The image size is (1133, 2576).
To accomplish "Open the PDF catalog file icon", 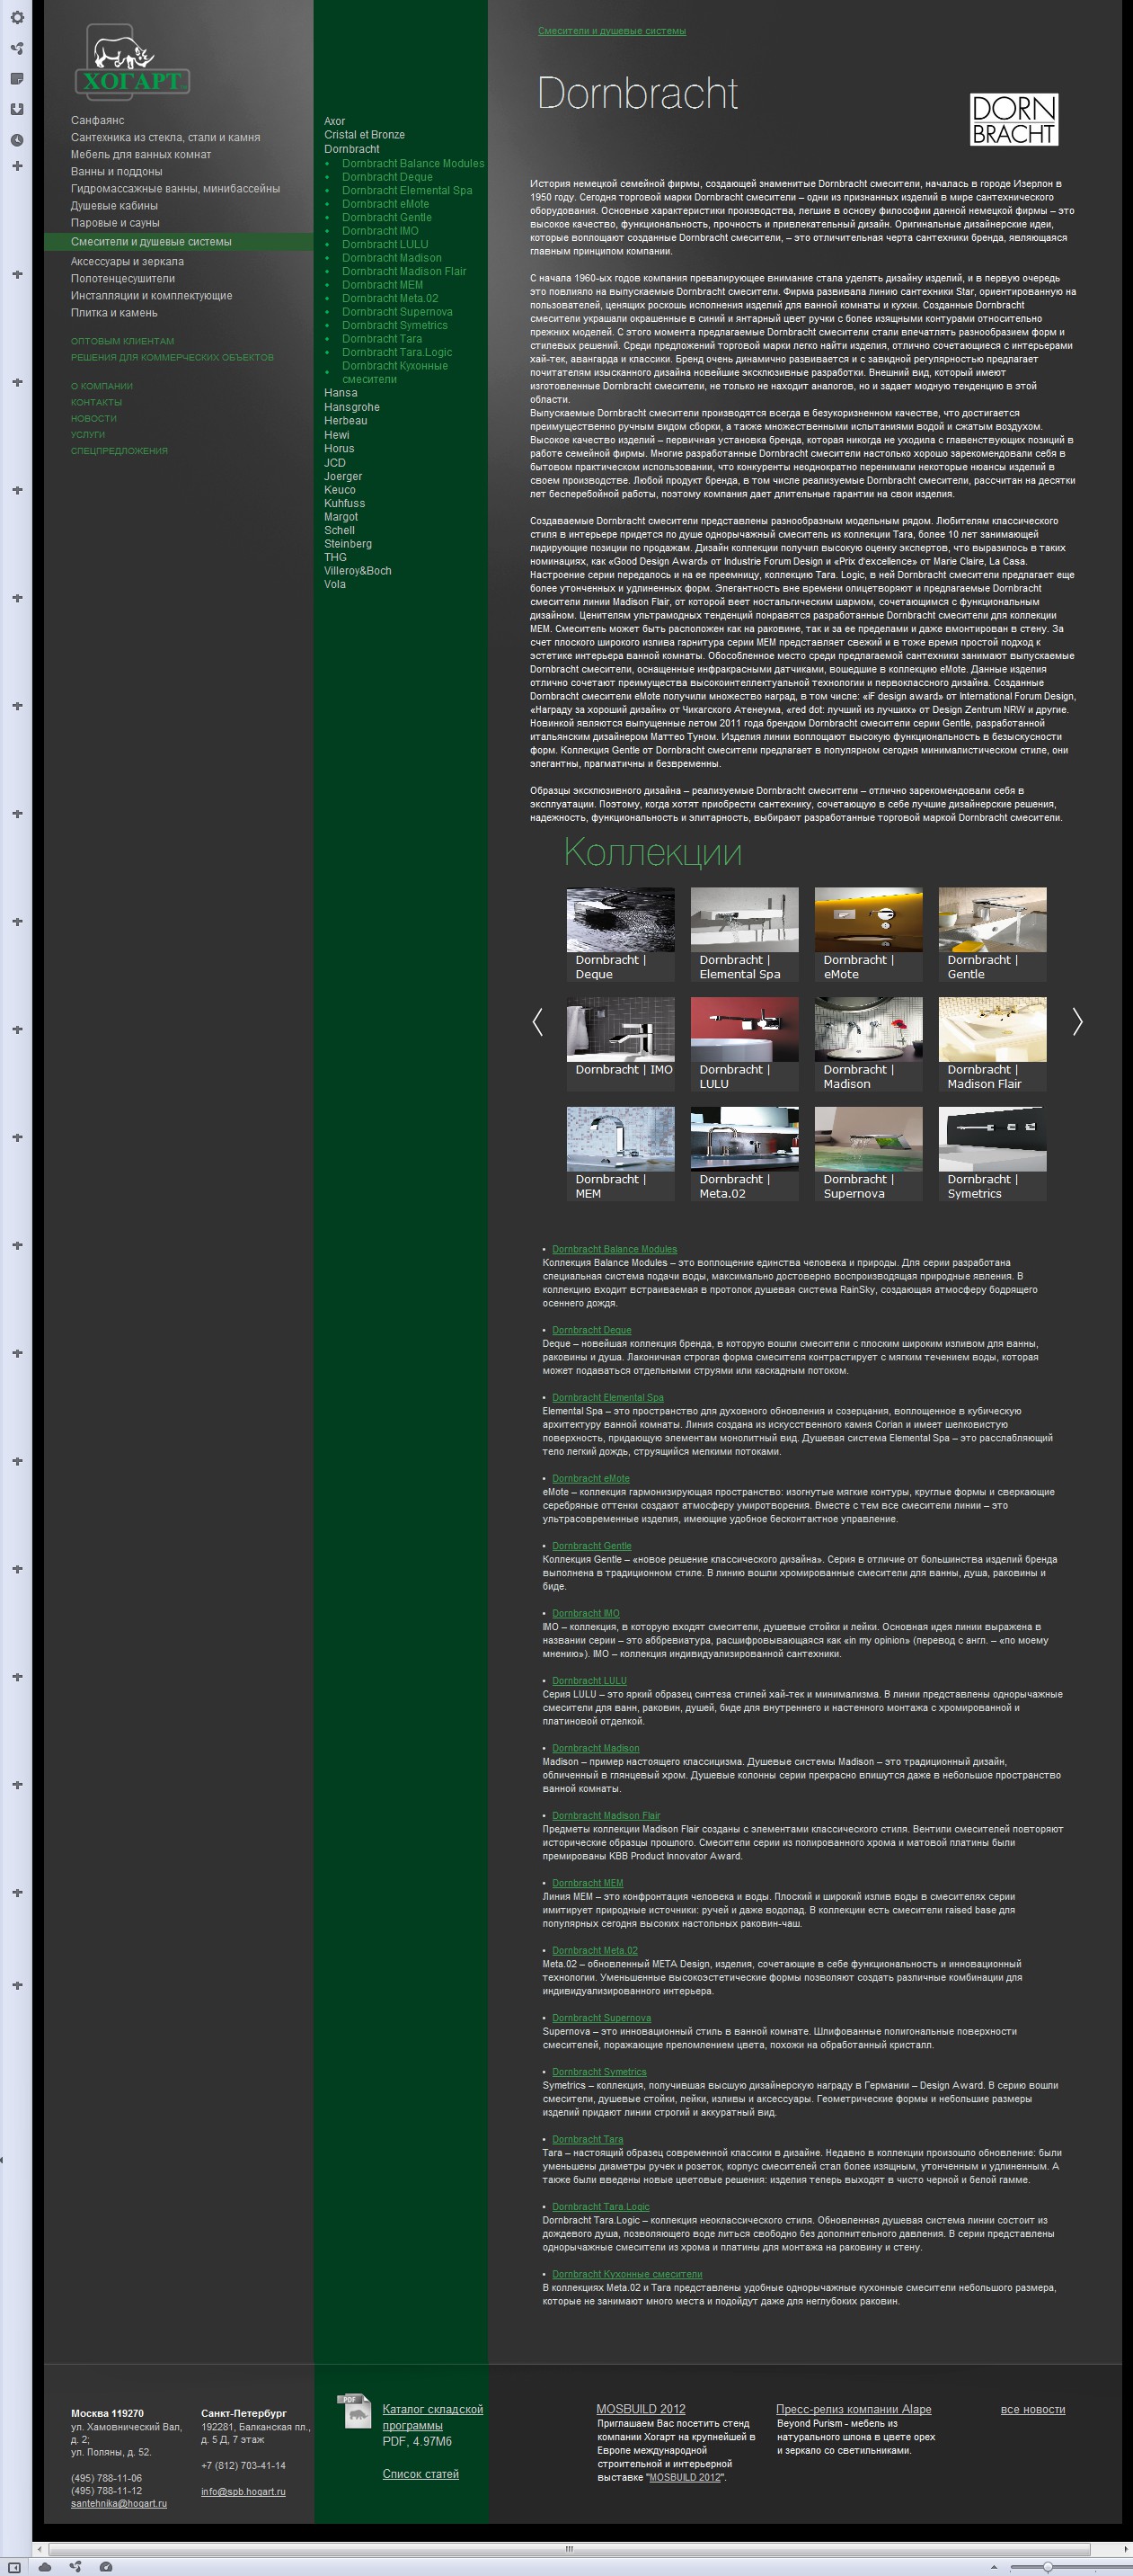I will (x=354, y=2411).
